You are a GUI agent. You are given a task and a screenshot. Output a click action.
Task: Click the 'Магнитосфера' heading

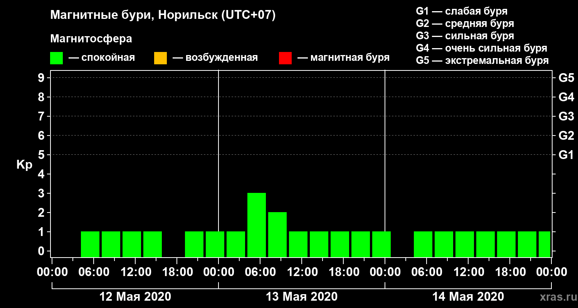coord(91,39)
